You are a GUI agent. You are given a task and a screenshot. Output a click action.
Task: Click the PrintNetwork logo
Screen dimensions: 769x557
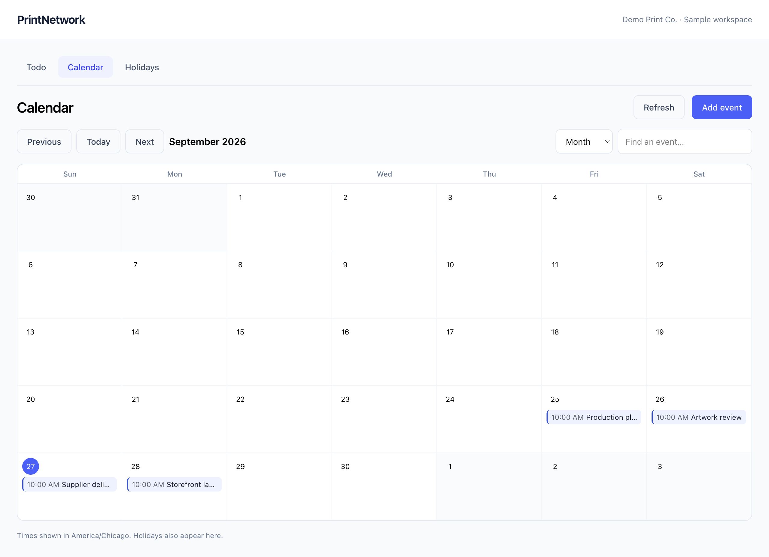pyautogui.click(x=51, y=20)
